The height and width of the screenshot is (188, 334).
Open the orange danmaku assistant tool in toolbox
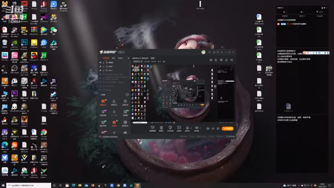point(103,102)
